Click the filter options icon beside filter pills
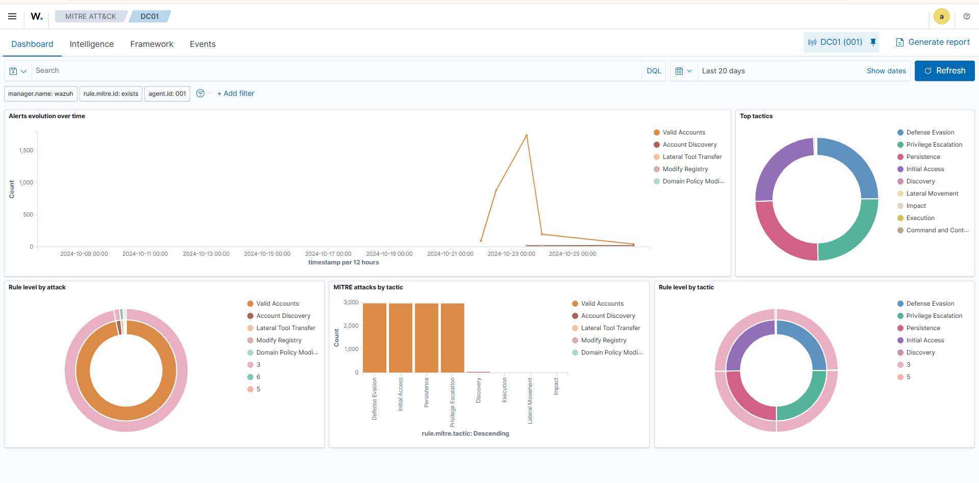Image resolution: width=979 pixels, height=483 pixels. click(x=200, y=93)
